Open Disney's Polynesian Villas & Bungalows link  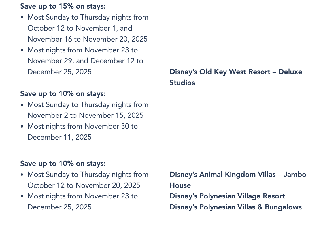pos(235,207)
